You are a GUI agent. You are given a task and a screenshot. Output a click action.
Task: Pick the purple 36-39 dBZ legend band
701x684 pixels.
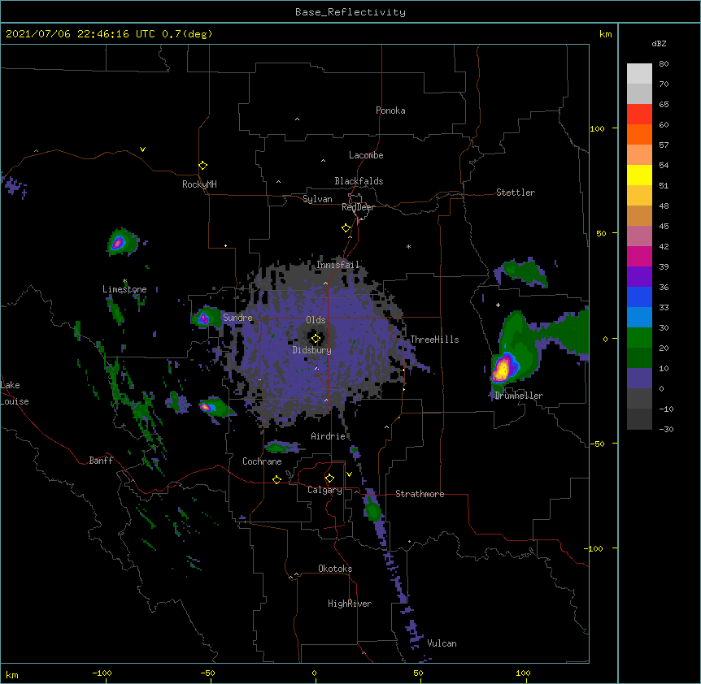click(x=639, y=276)
